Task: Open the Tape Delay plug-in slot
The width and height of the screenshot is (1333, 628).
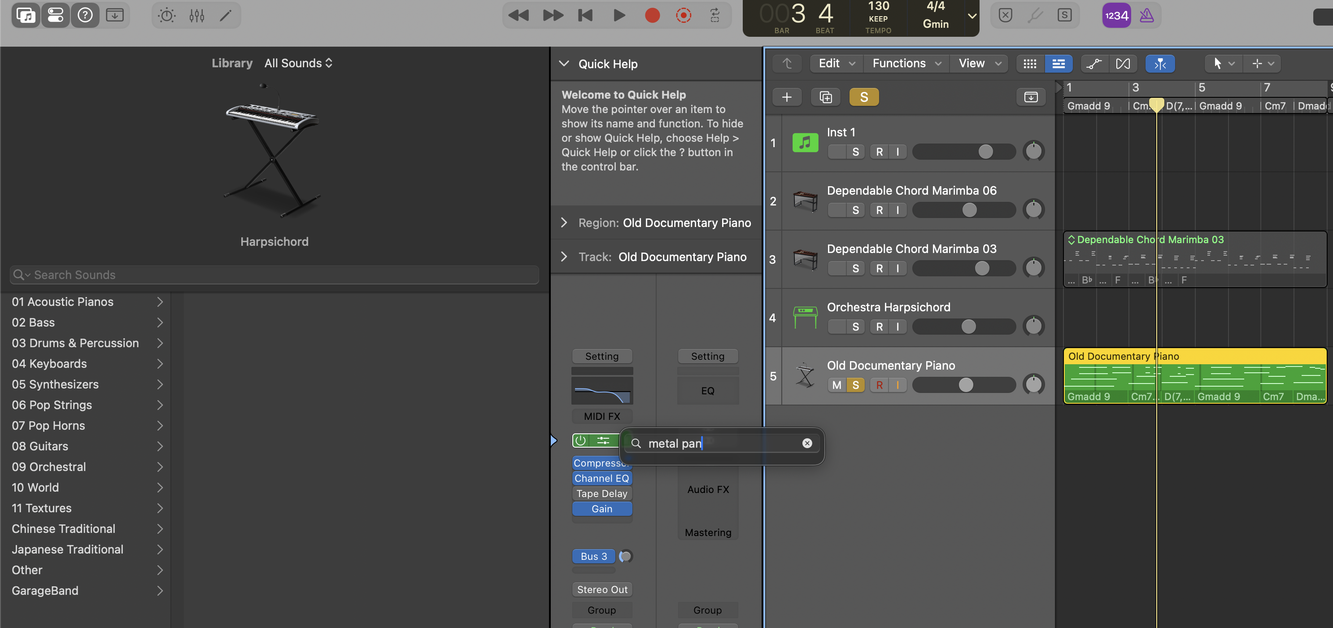Action: 602,493
